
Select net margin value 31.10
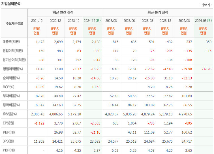(x=168, y=78)
